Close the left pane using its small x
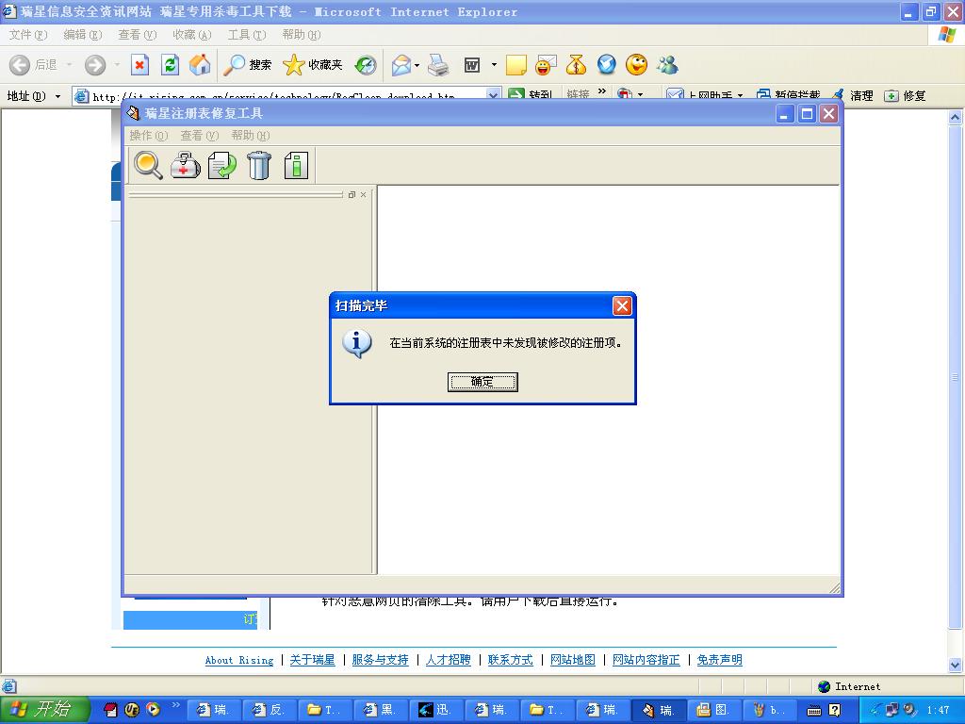This screenshot has width=965, height=724. [x=363, y=194]
